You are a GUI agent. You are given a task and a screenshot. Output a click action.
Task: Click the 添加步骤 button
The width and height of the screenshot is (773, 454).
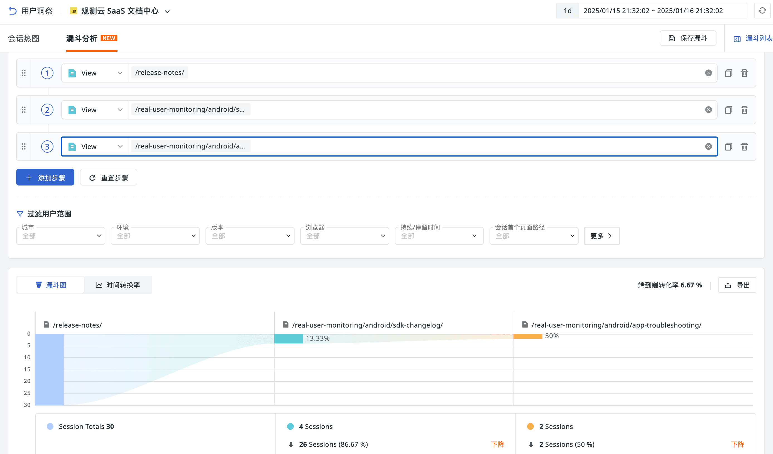(x=45, y=178)
